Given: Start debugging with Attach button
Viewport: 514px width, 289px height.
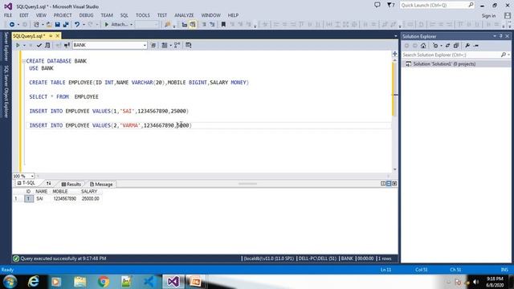Looking at the screenshot, I should [x=116, y=25].
